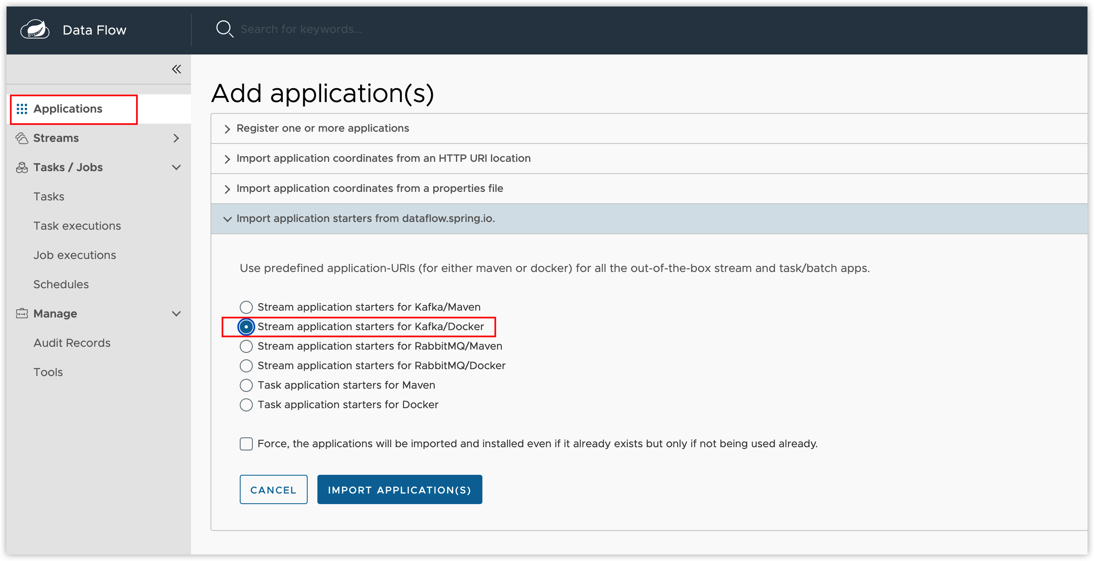The height and width of the screenshot is (561, 1094).
Task: Select RabbitMQ/Docker stream starters radio
Action: 246,365
